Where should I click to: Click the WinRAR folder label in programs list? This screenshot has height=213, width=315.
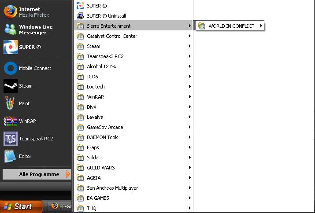[x=96, y=97]
